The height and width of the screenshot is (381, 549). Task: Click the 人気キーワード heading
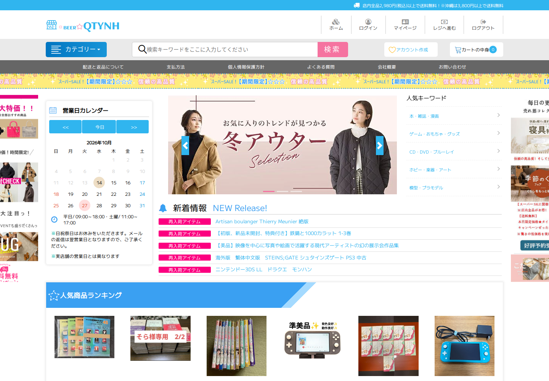click(x=426, y=98)
